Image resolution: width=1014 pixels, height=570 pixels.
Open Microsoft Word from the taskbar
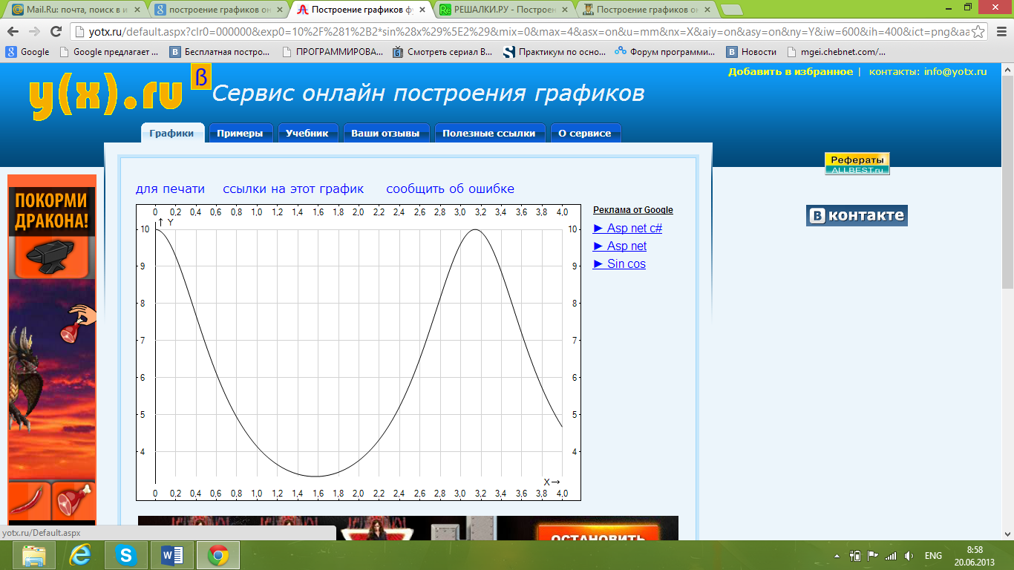pos(171,555)
